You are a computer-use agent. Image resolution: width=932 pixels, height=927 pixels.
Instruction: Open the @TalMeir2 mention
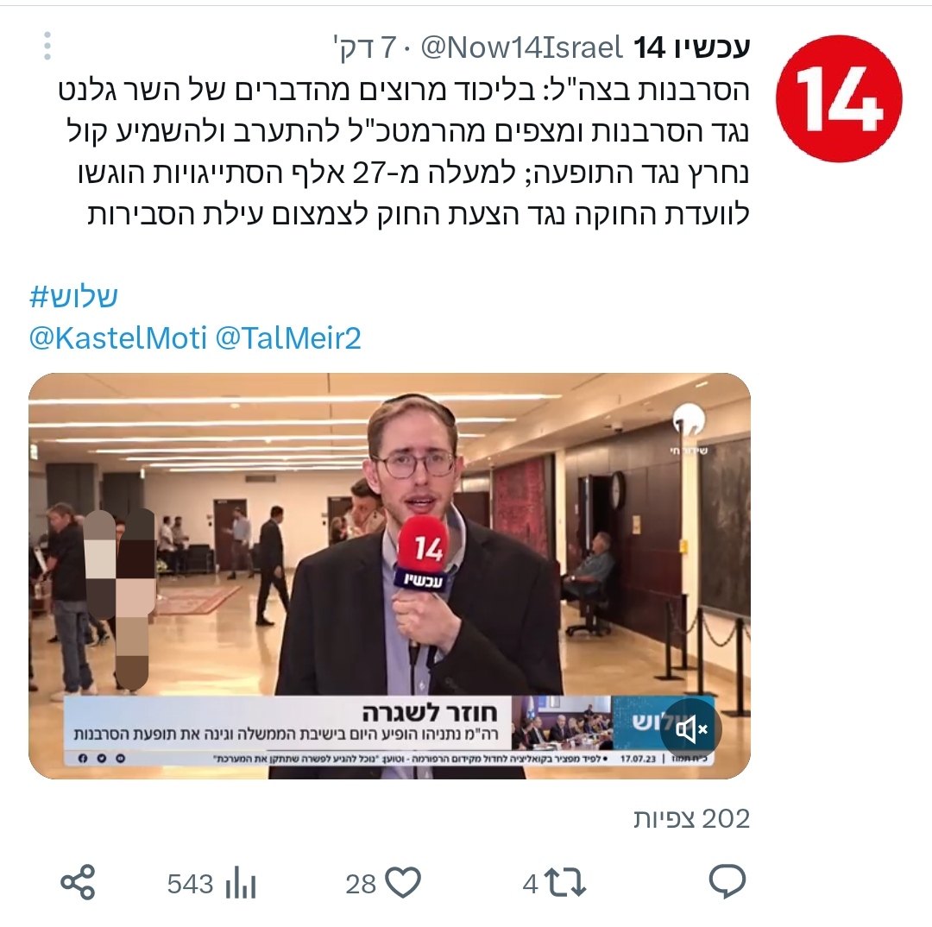point(288,338)
